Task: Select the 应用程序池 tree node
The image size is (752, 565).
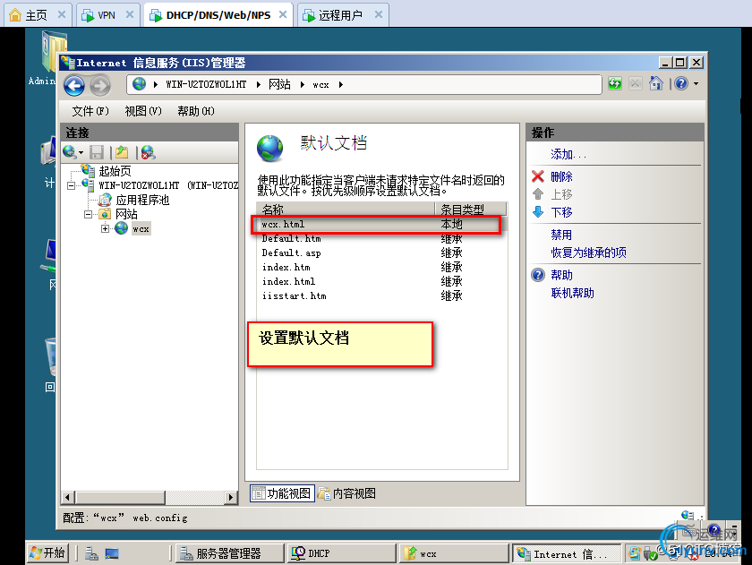Action: (142, 200)
